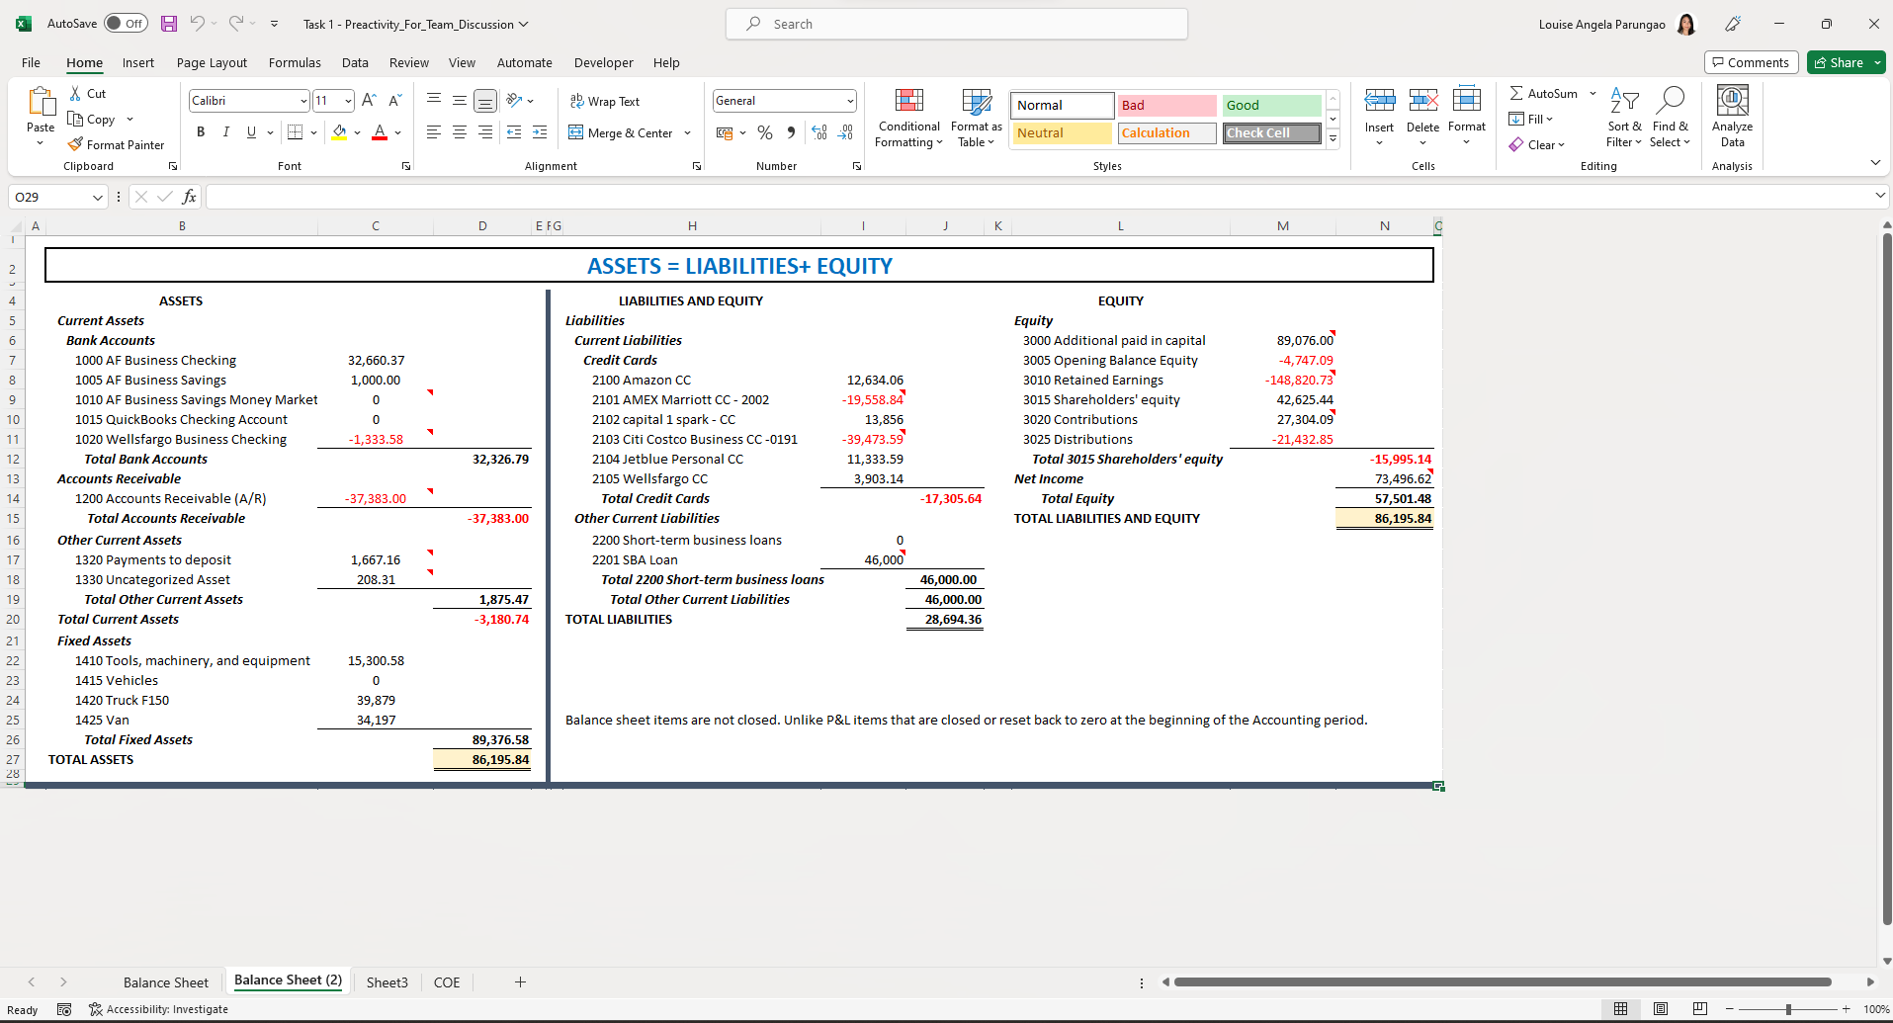
Task: Open Sort & Filter menu
Action: click(x=1624, y=118)
